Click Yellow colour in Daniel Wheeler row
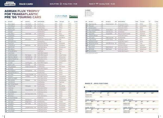Viewport: 163px width, 118px height. (x=142, y=51)
